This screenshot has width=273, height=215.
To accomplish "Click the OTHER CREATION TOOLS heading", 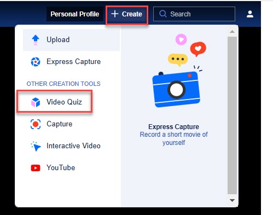I will click(x=63, y=84).
